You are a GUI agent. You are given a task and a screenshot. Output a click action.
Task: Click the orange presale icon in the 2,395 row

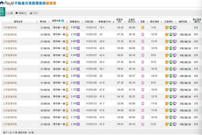(x=67, y=124)
